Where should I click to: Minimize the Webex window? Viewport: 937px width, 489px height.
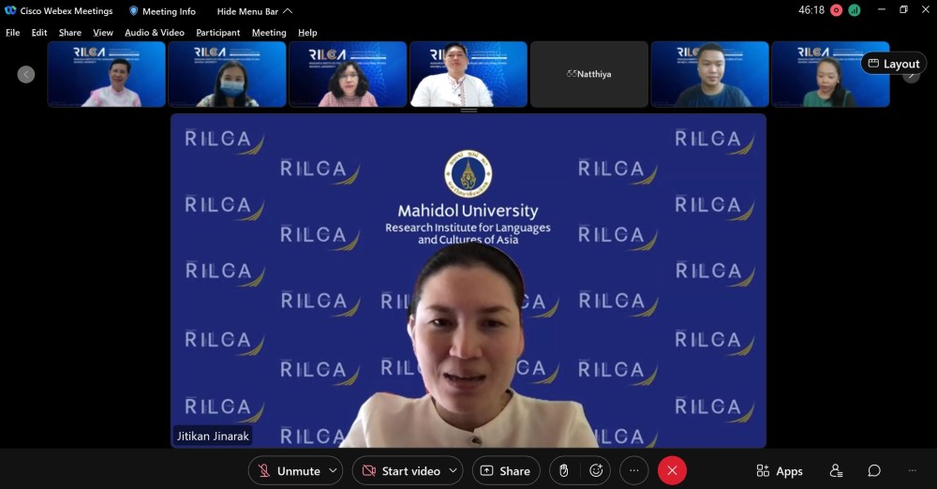point(882,9)
